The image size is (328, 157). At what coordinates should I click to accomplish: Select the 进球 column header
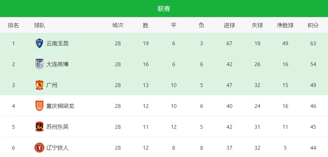coord(229,25)
